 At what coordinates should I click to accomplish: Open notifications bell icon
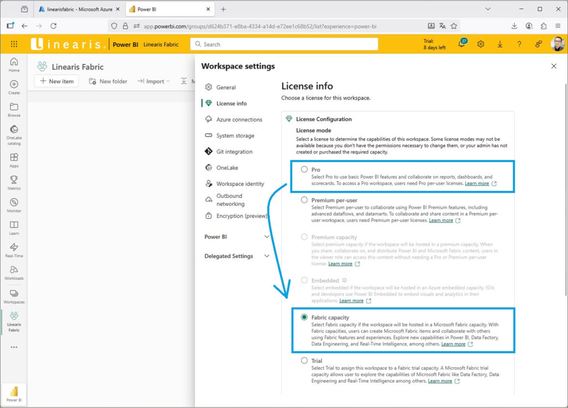click(x=462, y=44)
